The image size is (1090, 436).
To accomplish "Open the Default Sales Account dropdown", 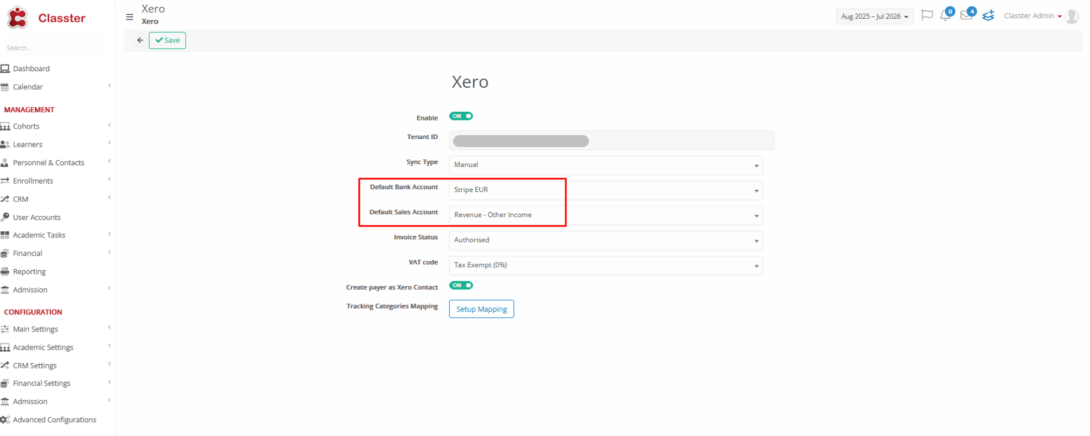I will [x=606, y=215].
